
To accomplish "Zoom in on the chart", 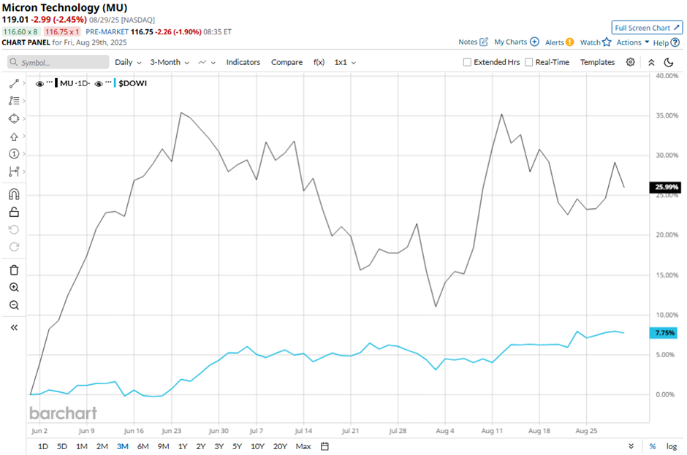I will [14, 287].
